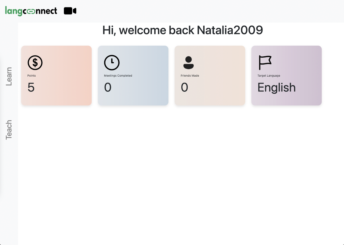The height and width of the screenshot is (245, 344).
Task: Click the Friends Made label
Action: pyautogui.click(x=190, y=76)
